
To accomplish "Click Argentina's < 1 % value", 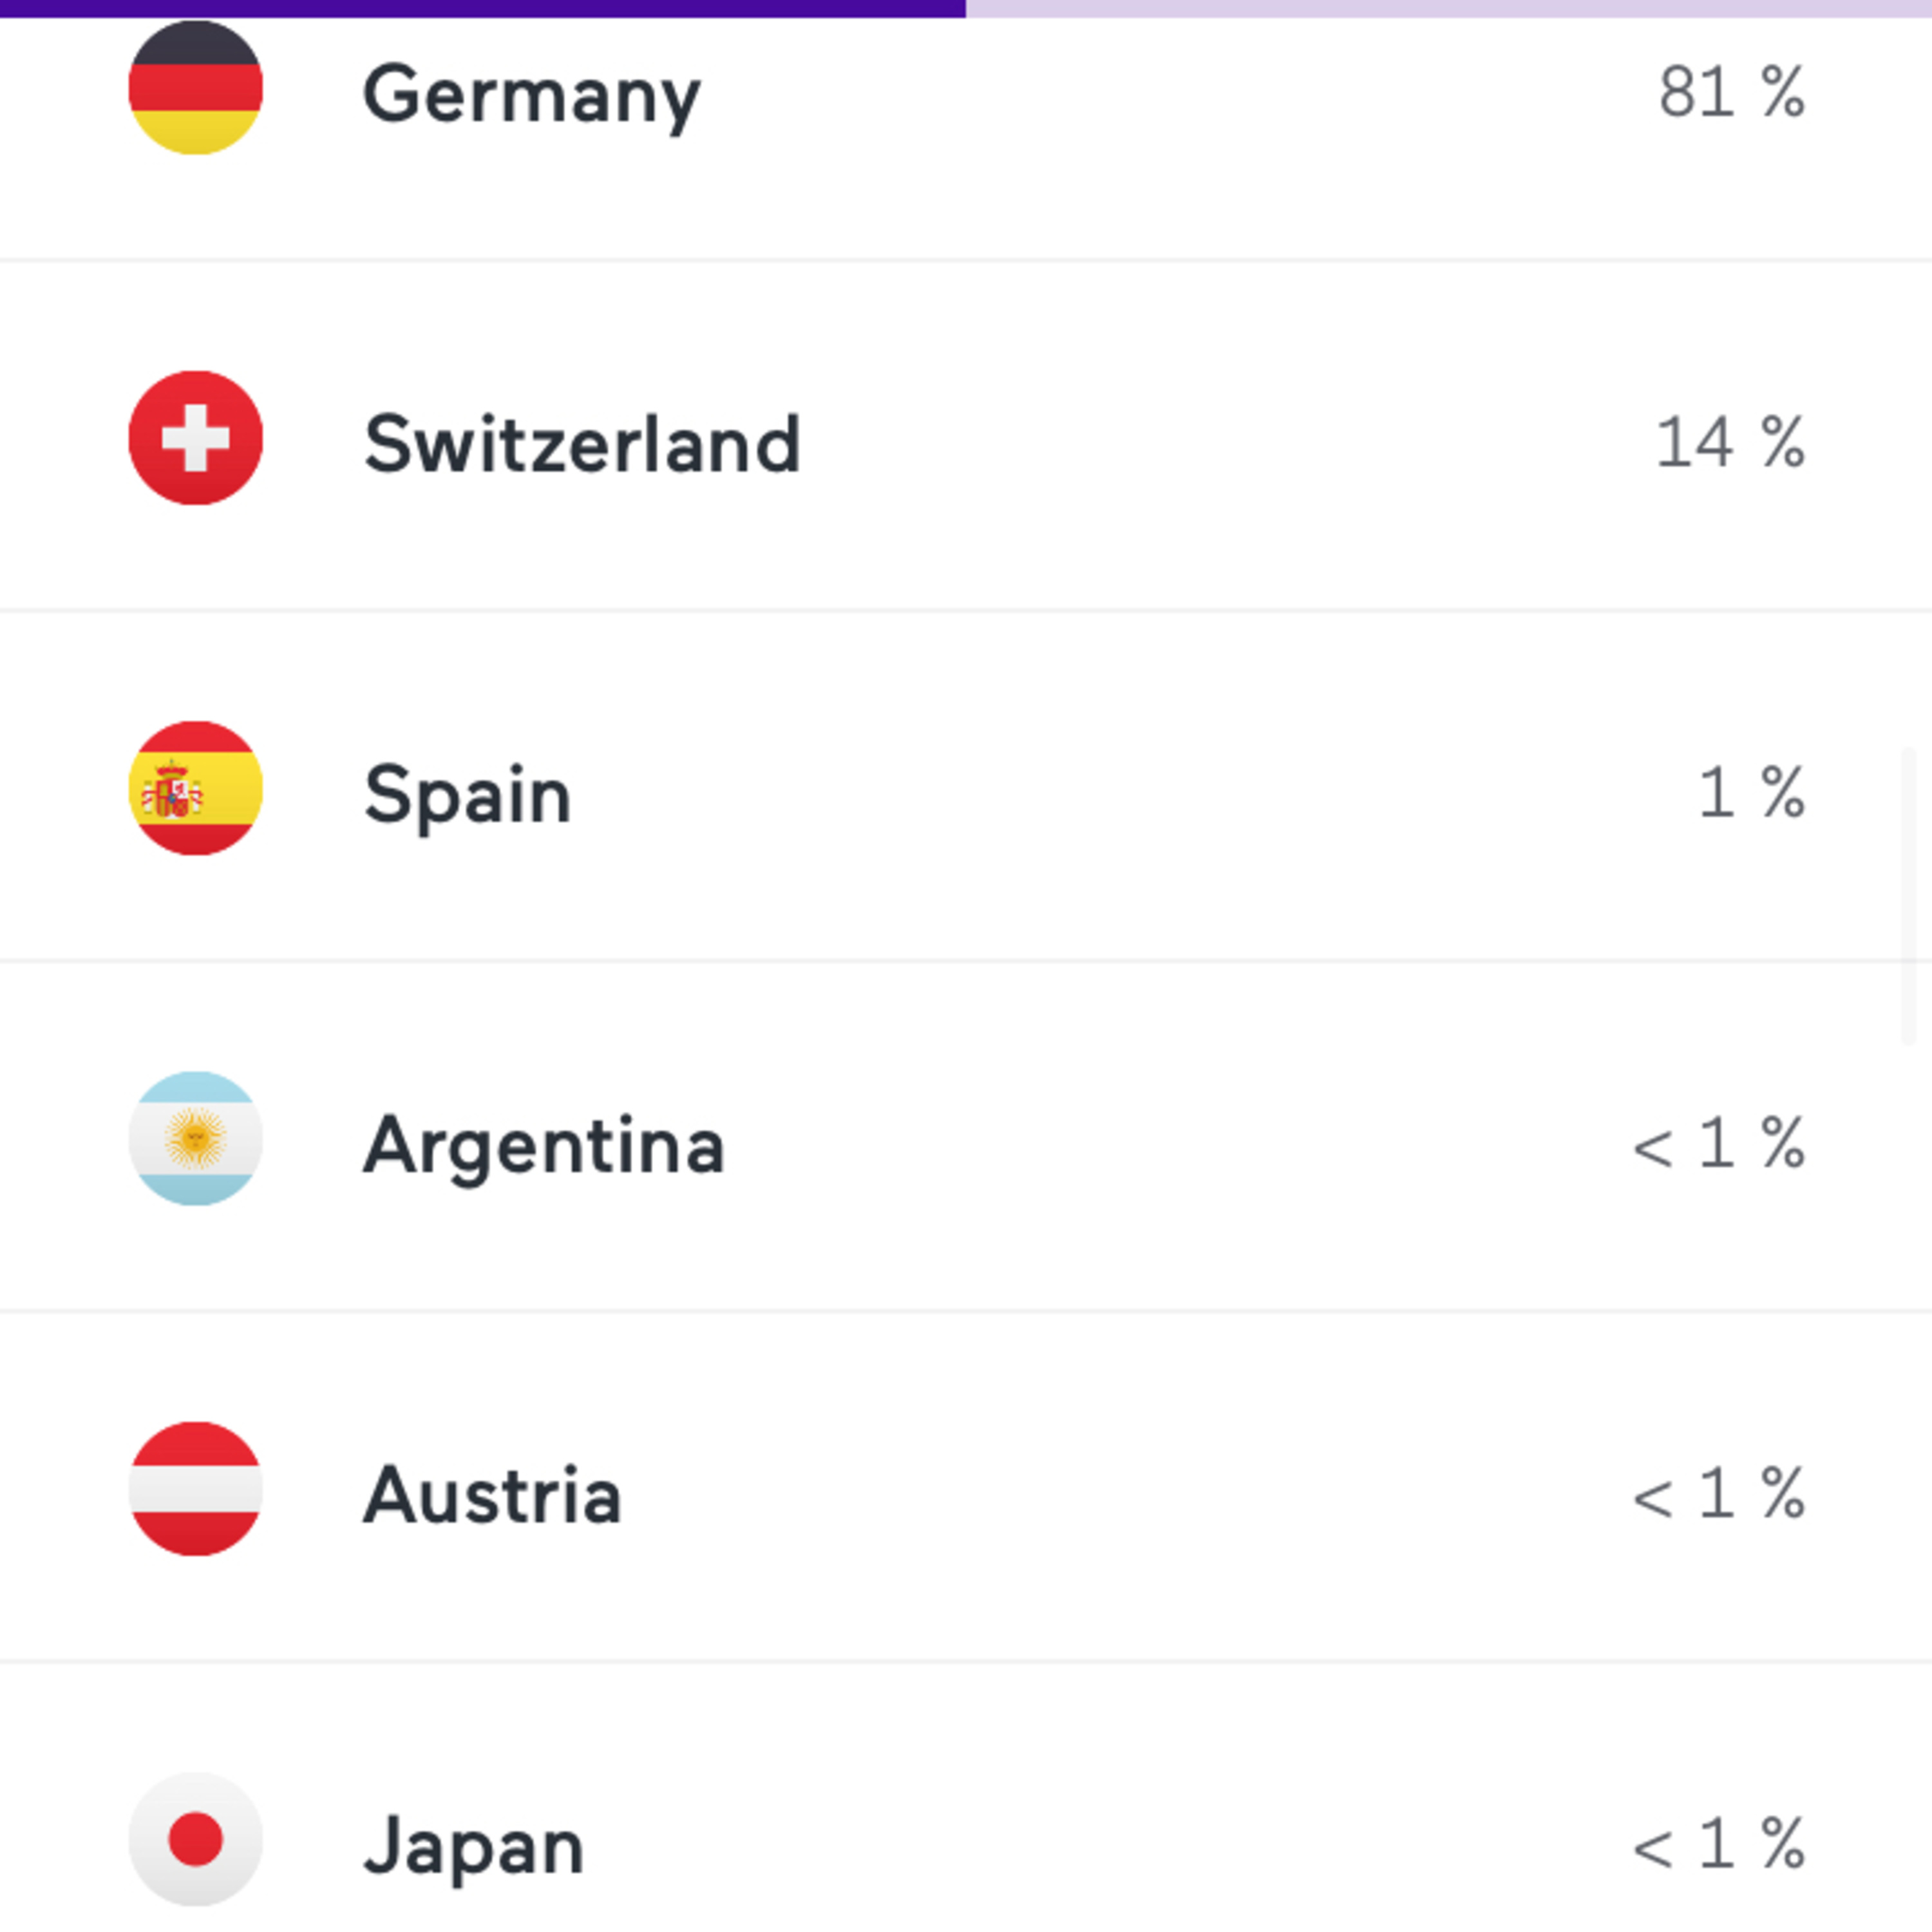I will coord(1719,1142).
